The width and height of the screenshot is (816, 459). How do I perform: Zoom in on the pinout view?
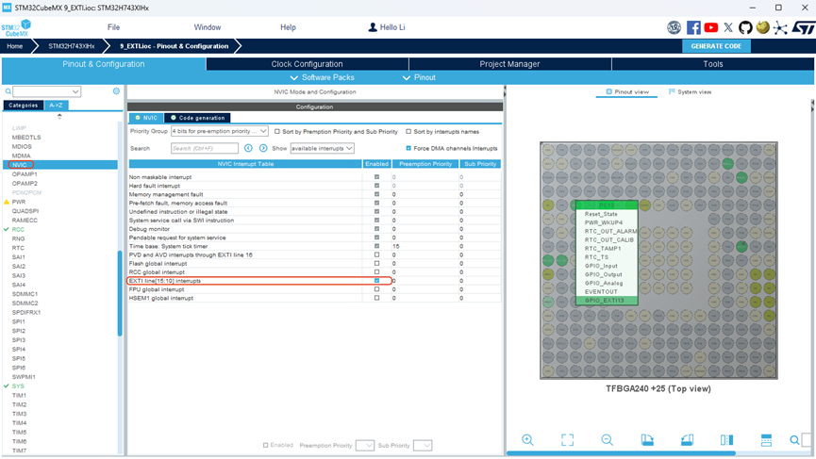[x=527, y=440]
